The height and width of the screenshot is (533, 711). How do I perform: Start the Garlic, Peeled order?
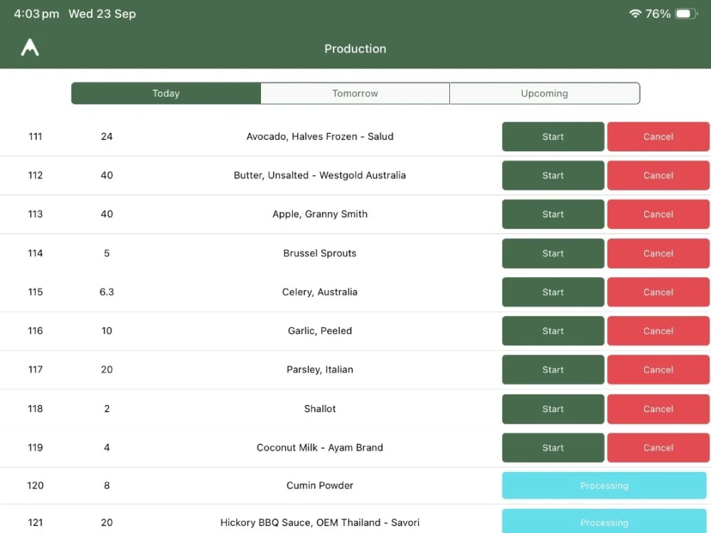tap(552, 331)
